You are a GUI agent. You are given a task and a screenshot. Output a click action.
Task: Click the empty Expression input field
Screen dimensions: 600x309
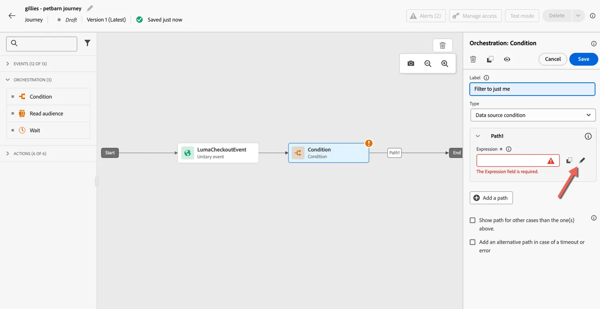click(518, 161)
